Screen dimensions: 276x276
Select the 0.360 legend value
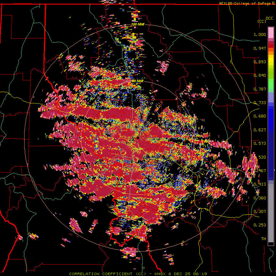260,198
